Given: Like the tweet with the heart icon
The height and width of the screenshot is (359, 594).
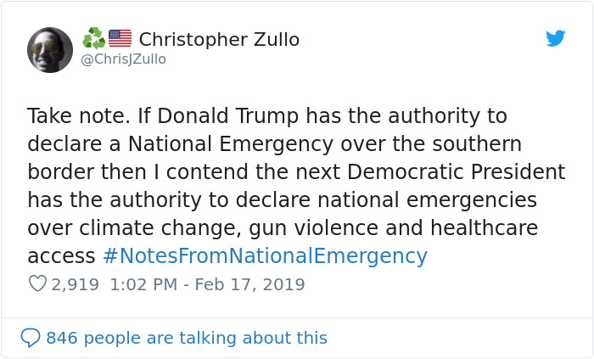Looking at the screenshot, I should tap(37, 284).
